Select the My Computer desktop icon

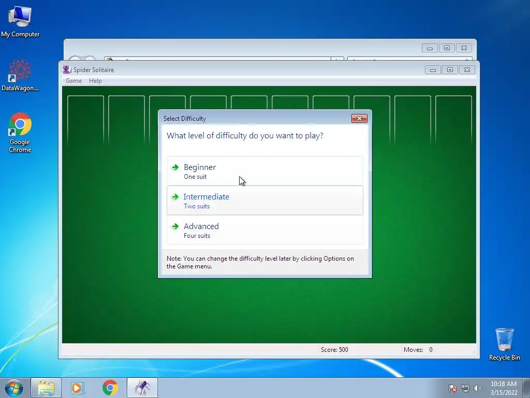[x=20, y=21]
